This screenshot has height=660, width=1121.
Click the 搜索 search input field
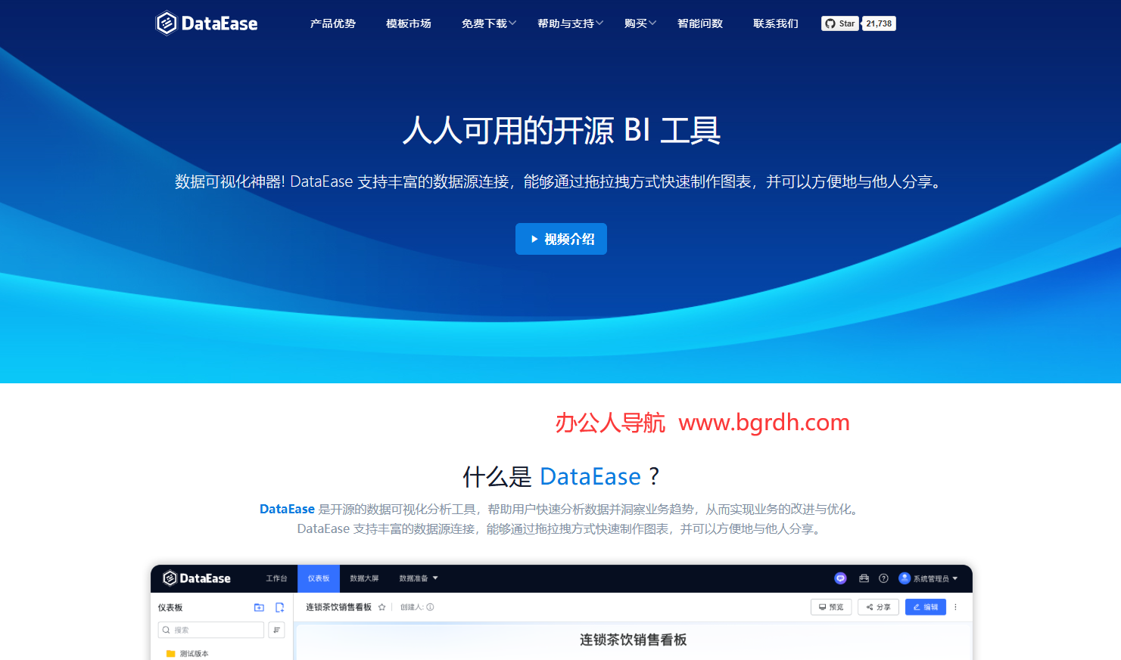[x=212, y=629]
